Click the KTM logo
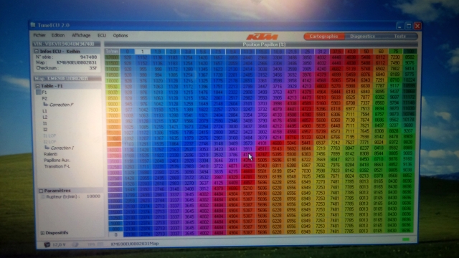 click(262, 37)
